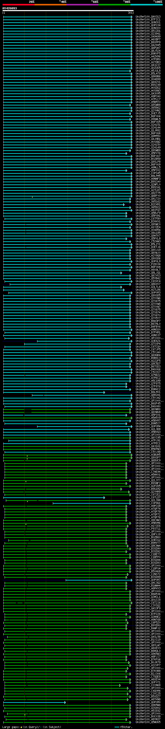Select hit label UniRef100_B6UF45

tap(148, 404)
